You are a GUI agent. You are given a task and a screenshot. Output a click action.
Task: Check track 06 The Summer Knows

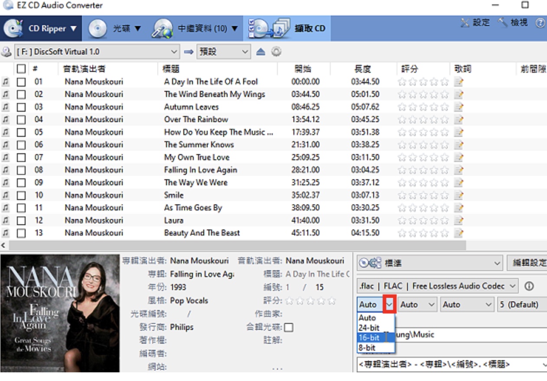21,145
